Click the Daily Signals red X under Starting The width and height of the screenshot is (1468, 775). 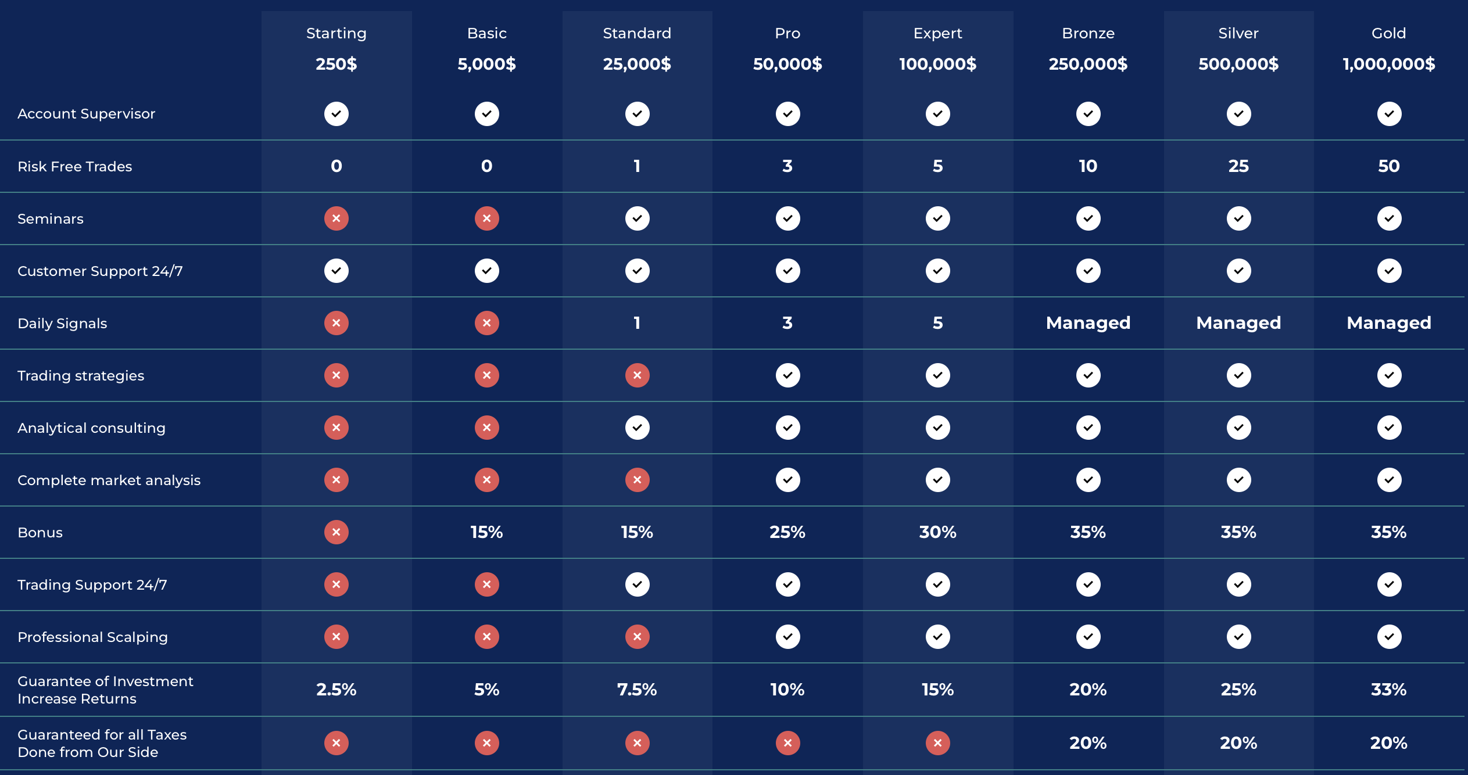tap(336, 323)
